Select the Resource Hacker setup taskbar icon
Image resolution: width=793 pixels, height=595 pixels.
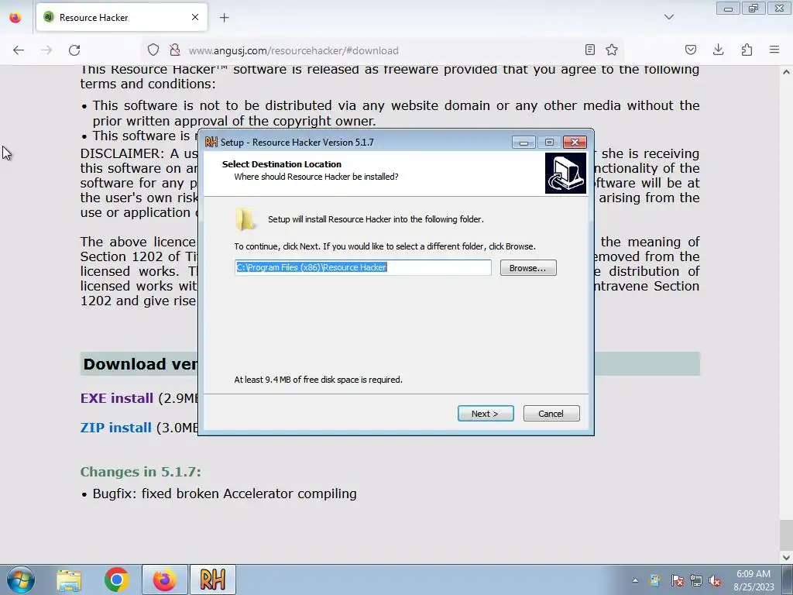tap(213, 580)
